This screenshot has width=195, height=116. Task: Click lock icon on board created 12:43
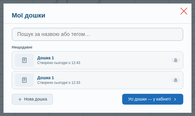pos(176,60)
